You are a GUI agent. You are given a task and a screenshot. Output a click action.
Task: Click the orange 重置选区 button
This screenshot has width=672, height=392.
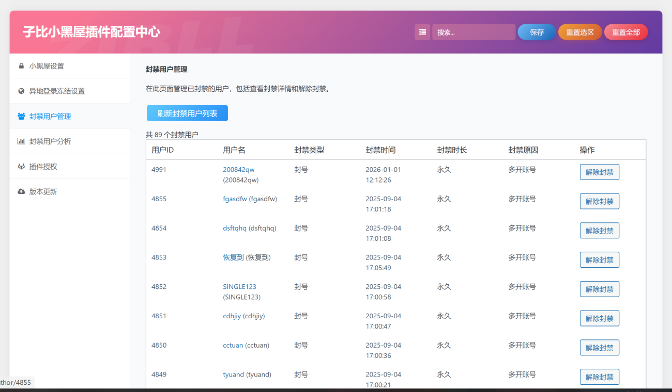point(579,32)
